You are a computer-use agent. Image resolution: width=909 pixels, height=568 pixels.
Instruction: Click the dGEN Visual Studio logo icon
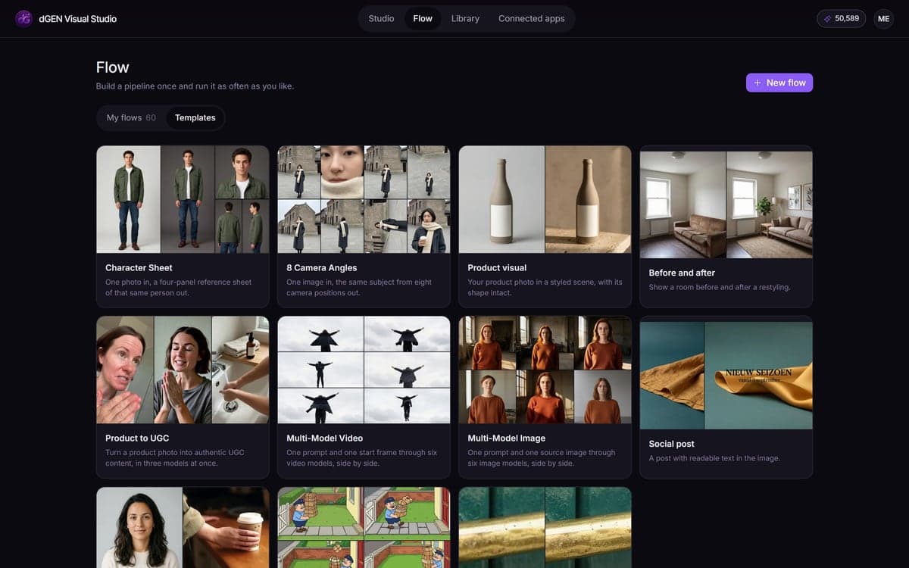click(x=24, y=18)
